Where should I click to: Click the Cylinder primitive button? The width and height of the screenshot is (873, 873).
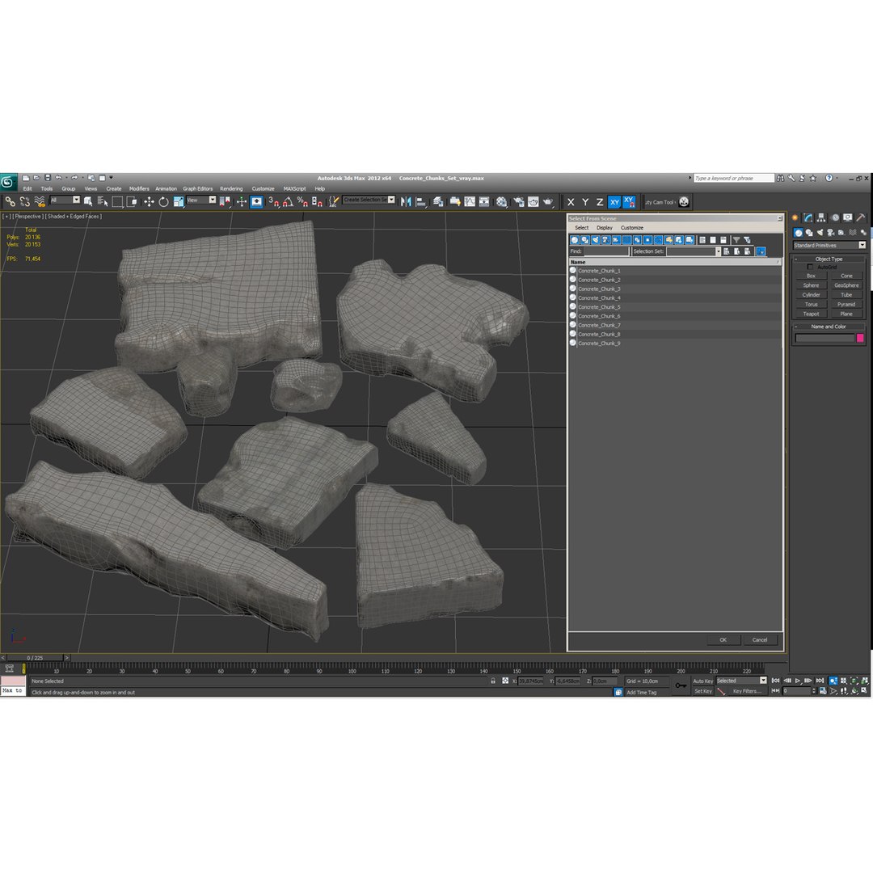811,295
